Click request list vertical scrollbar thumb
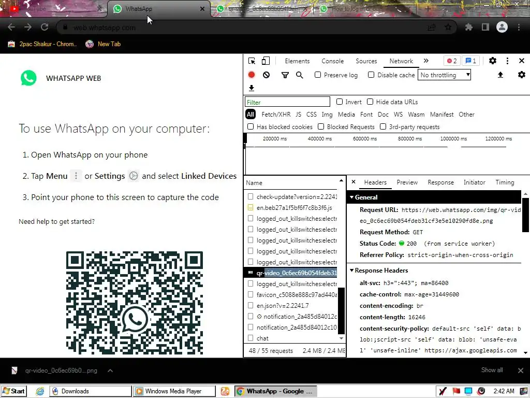The image size is (530, 398). point(342,311)
